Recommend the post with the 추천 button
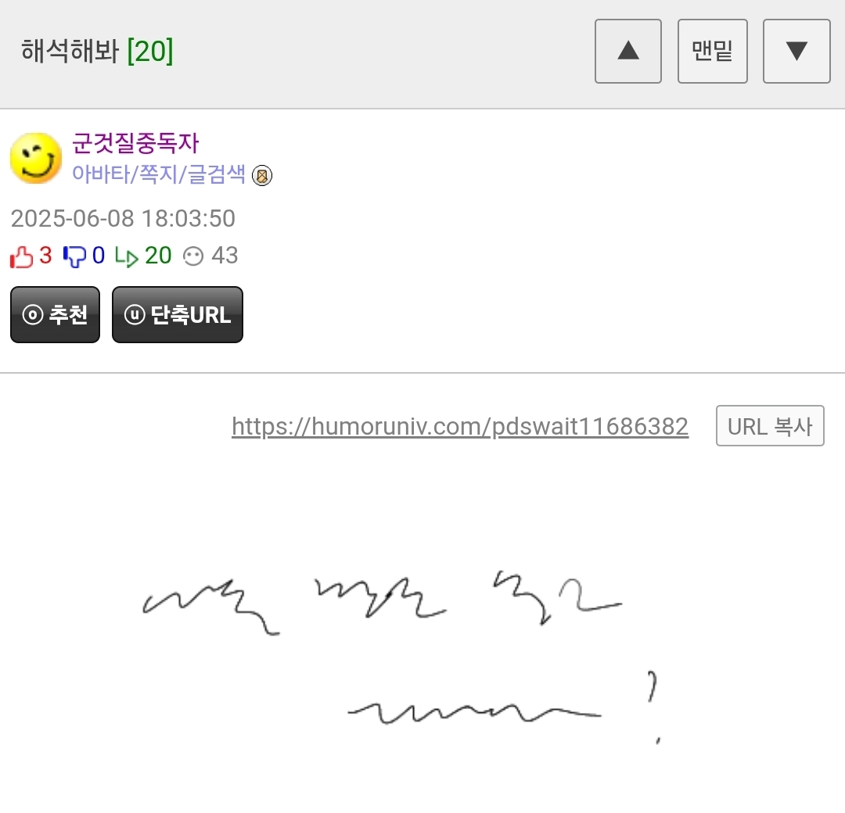This screenshot has width=845, height=813. point(55,314)
